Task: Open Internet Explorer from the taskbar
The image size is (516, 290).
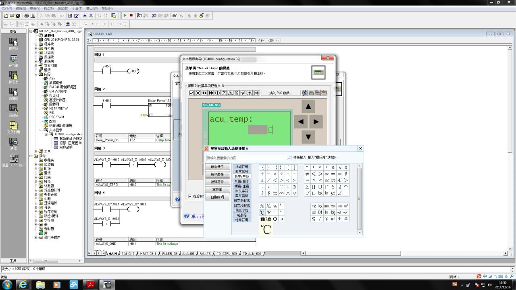Action: [23, 284]
